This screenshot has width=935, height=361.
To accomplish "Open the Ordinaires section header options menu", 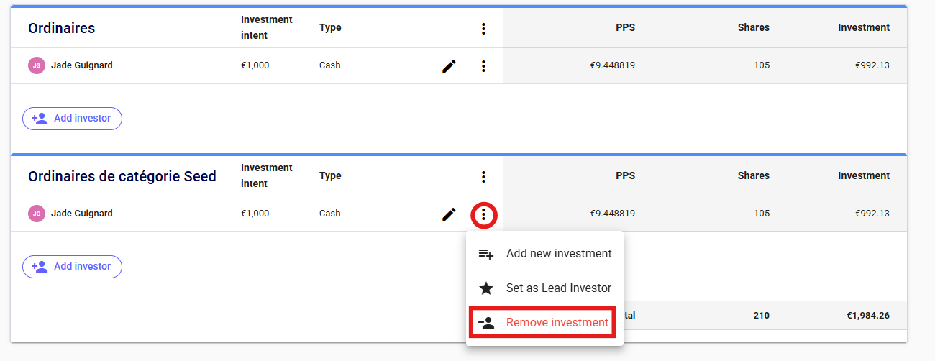I will [x=483, y=29].
